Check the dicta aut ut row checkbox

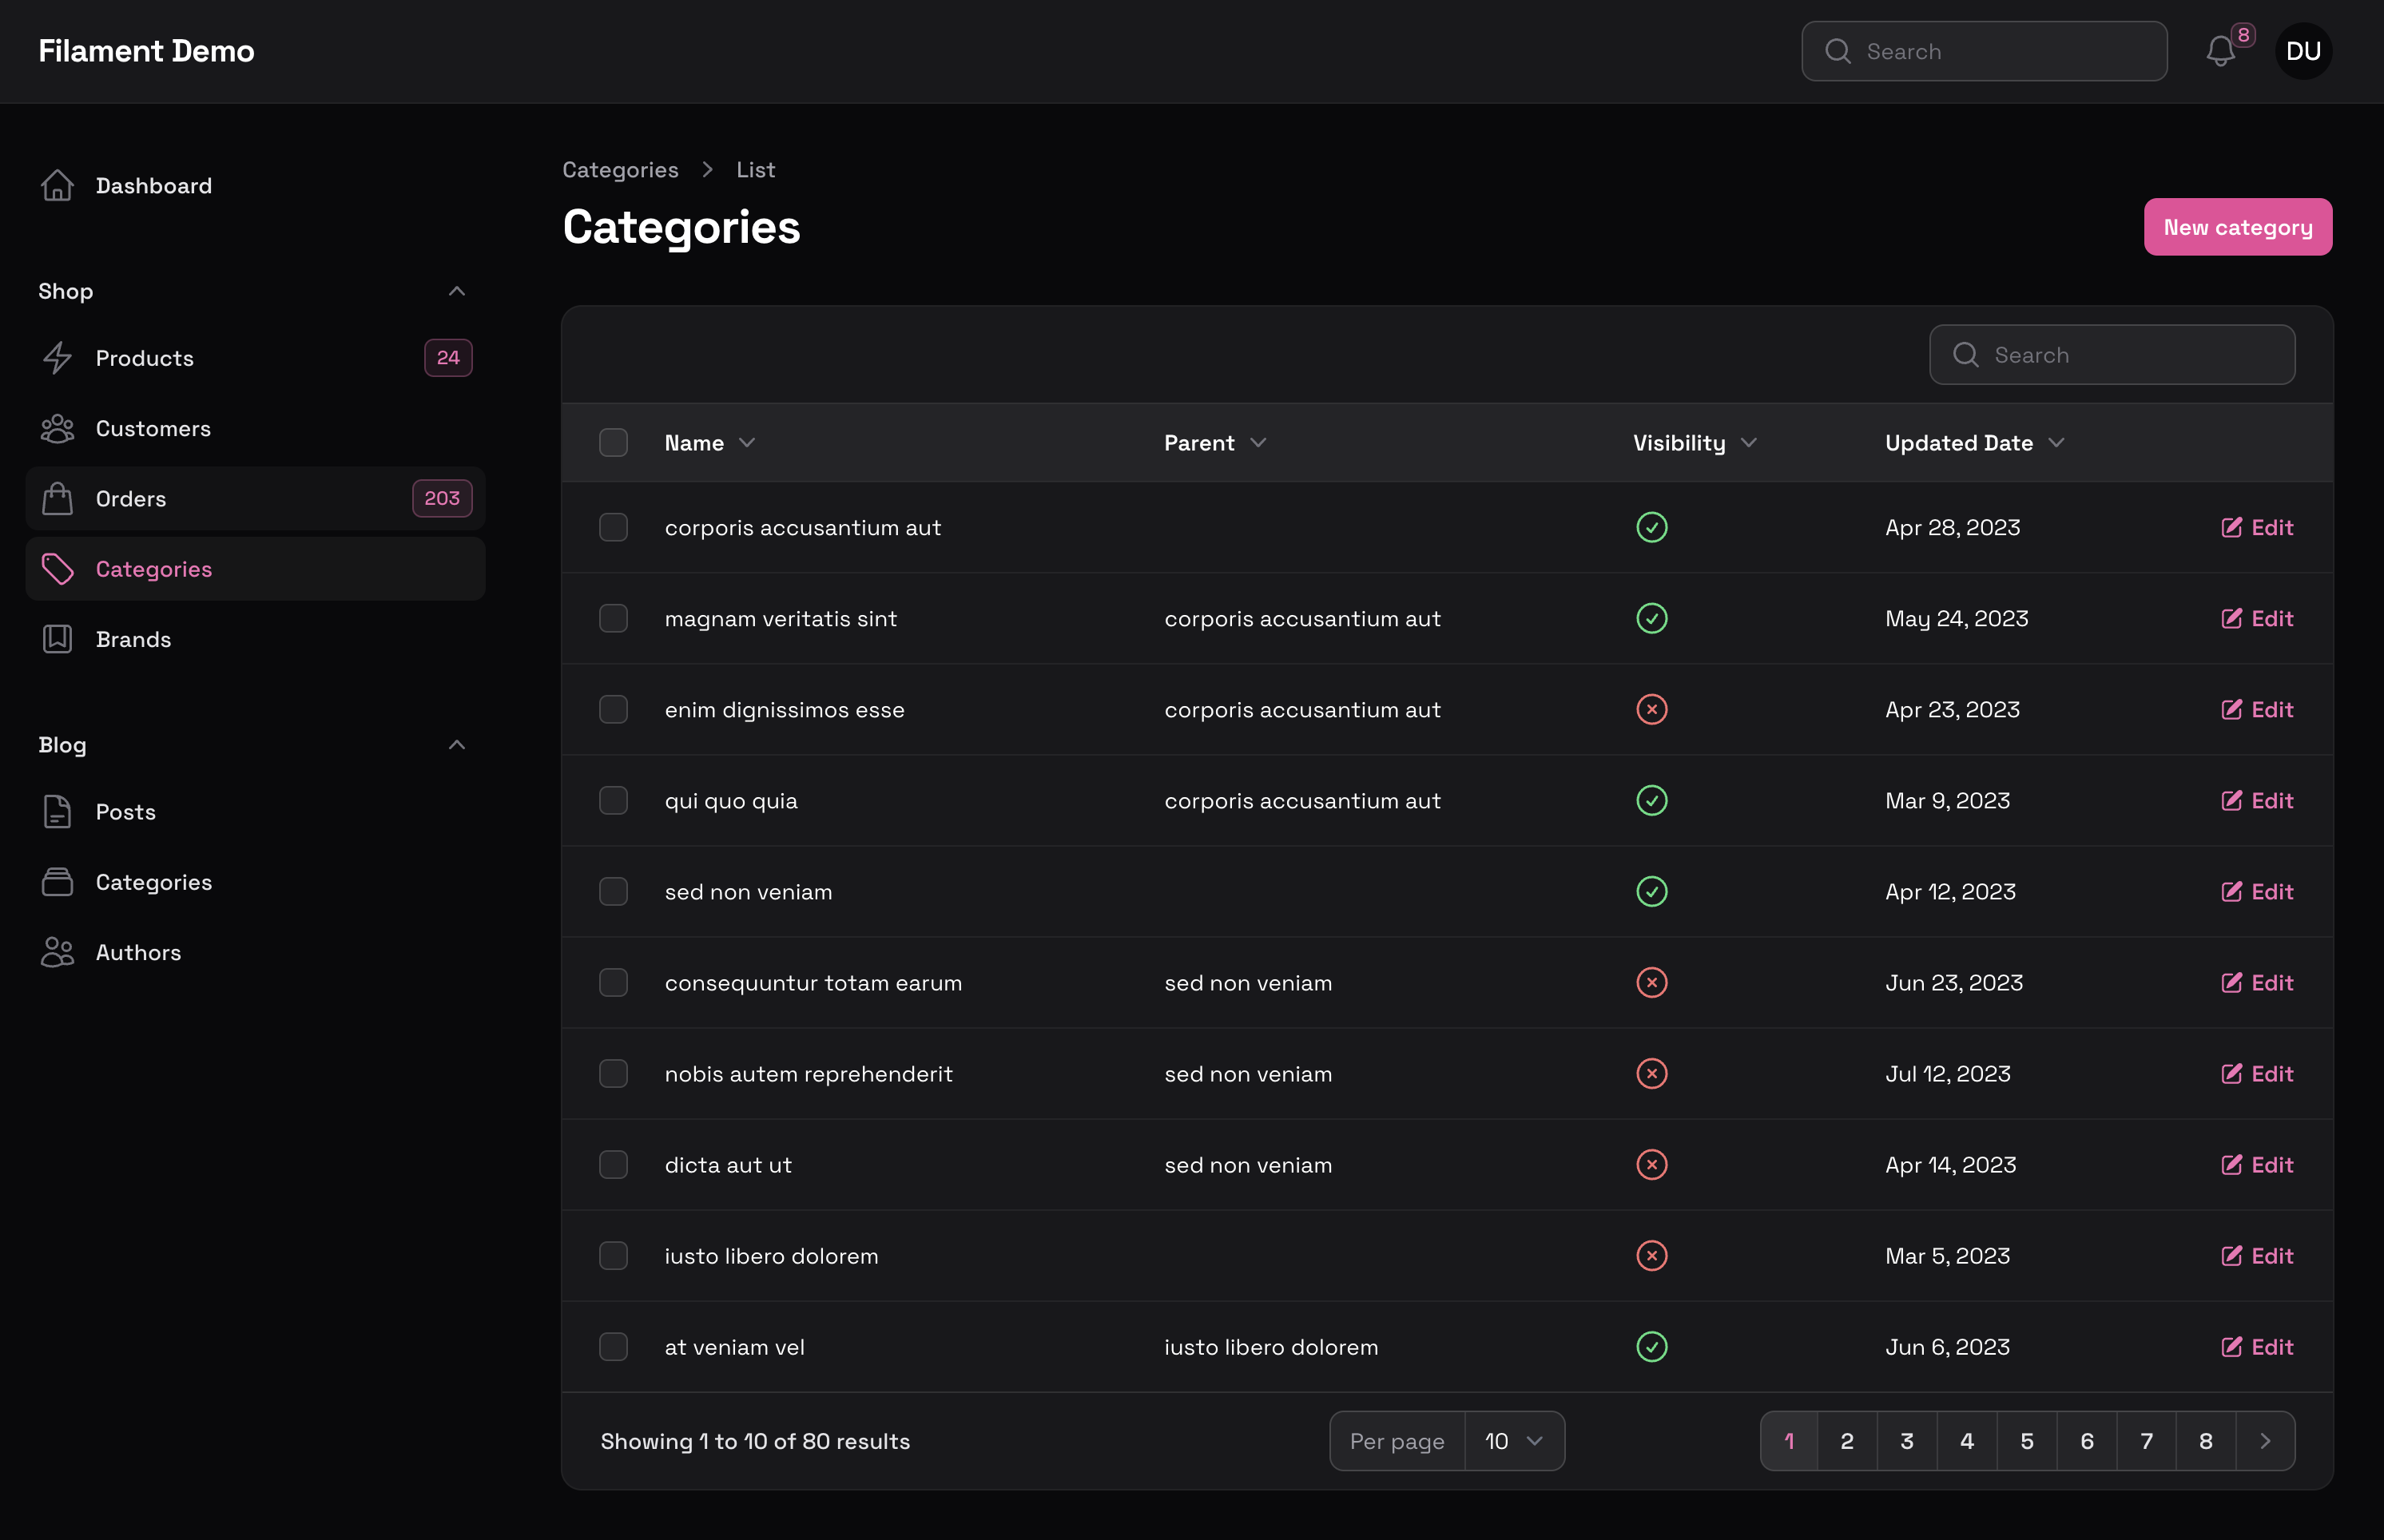[613, 1165]
